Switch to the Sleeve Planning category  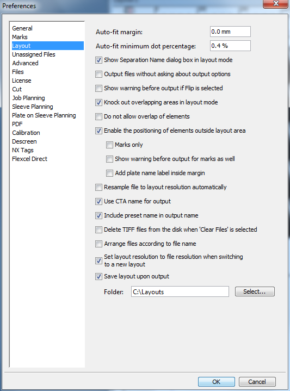pyautogui.click(x=33, y=107)
